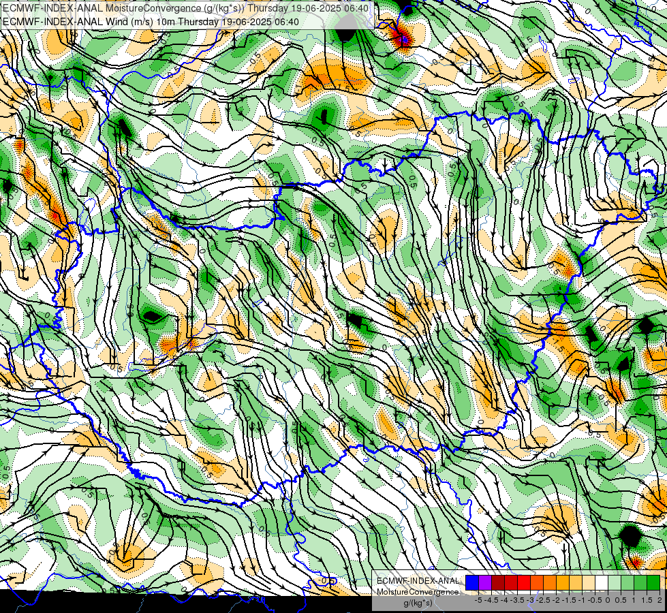Click the purple legend color swatch
667x613 pixels.
coord(485,582)
